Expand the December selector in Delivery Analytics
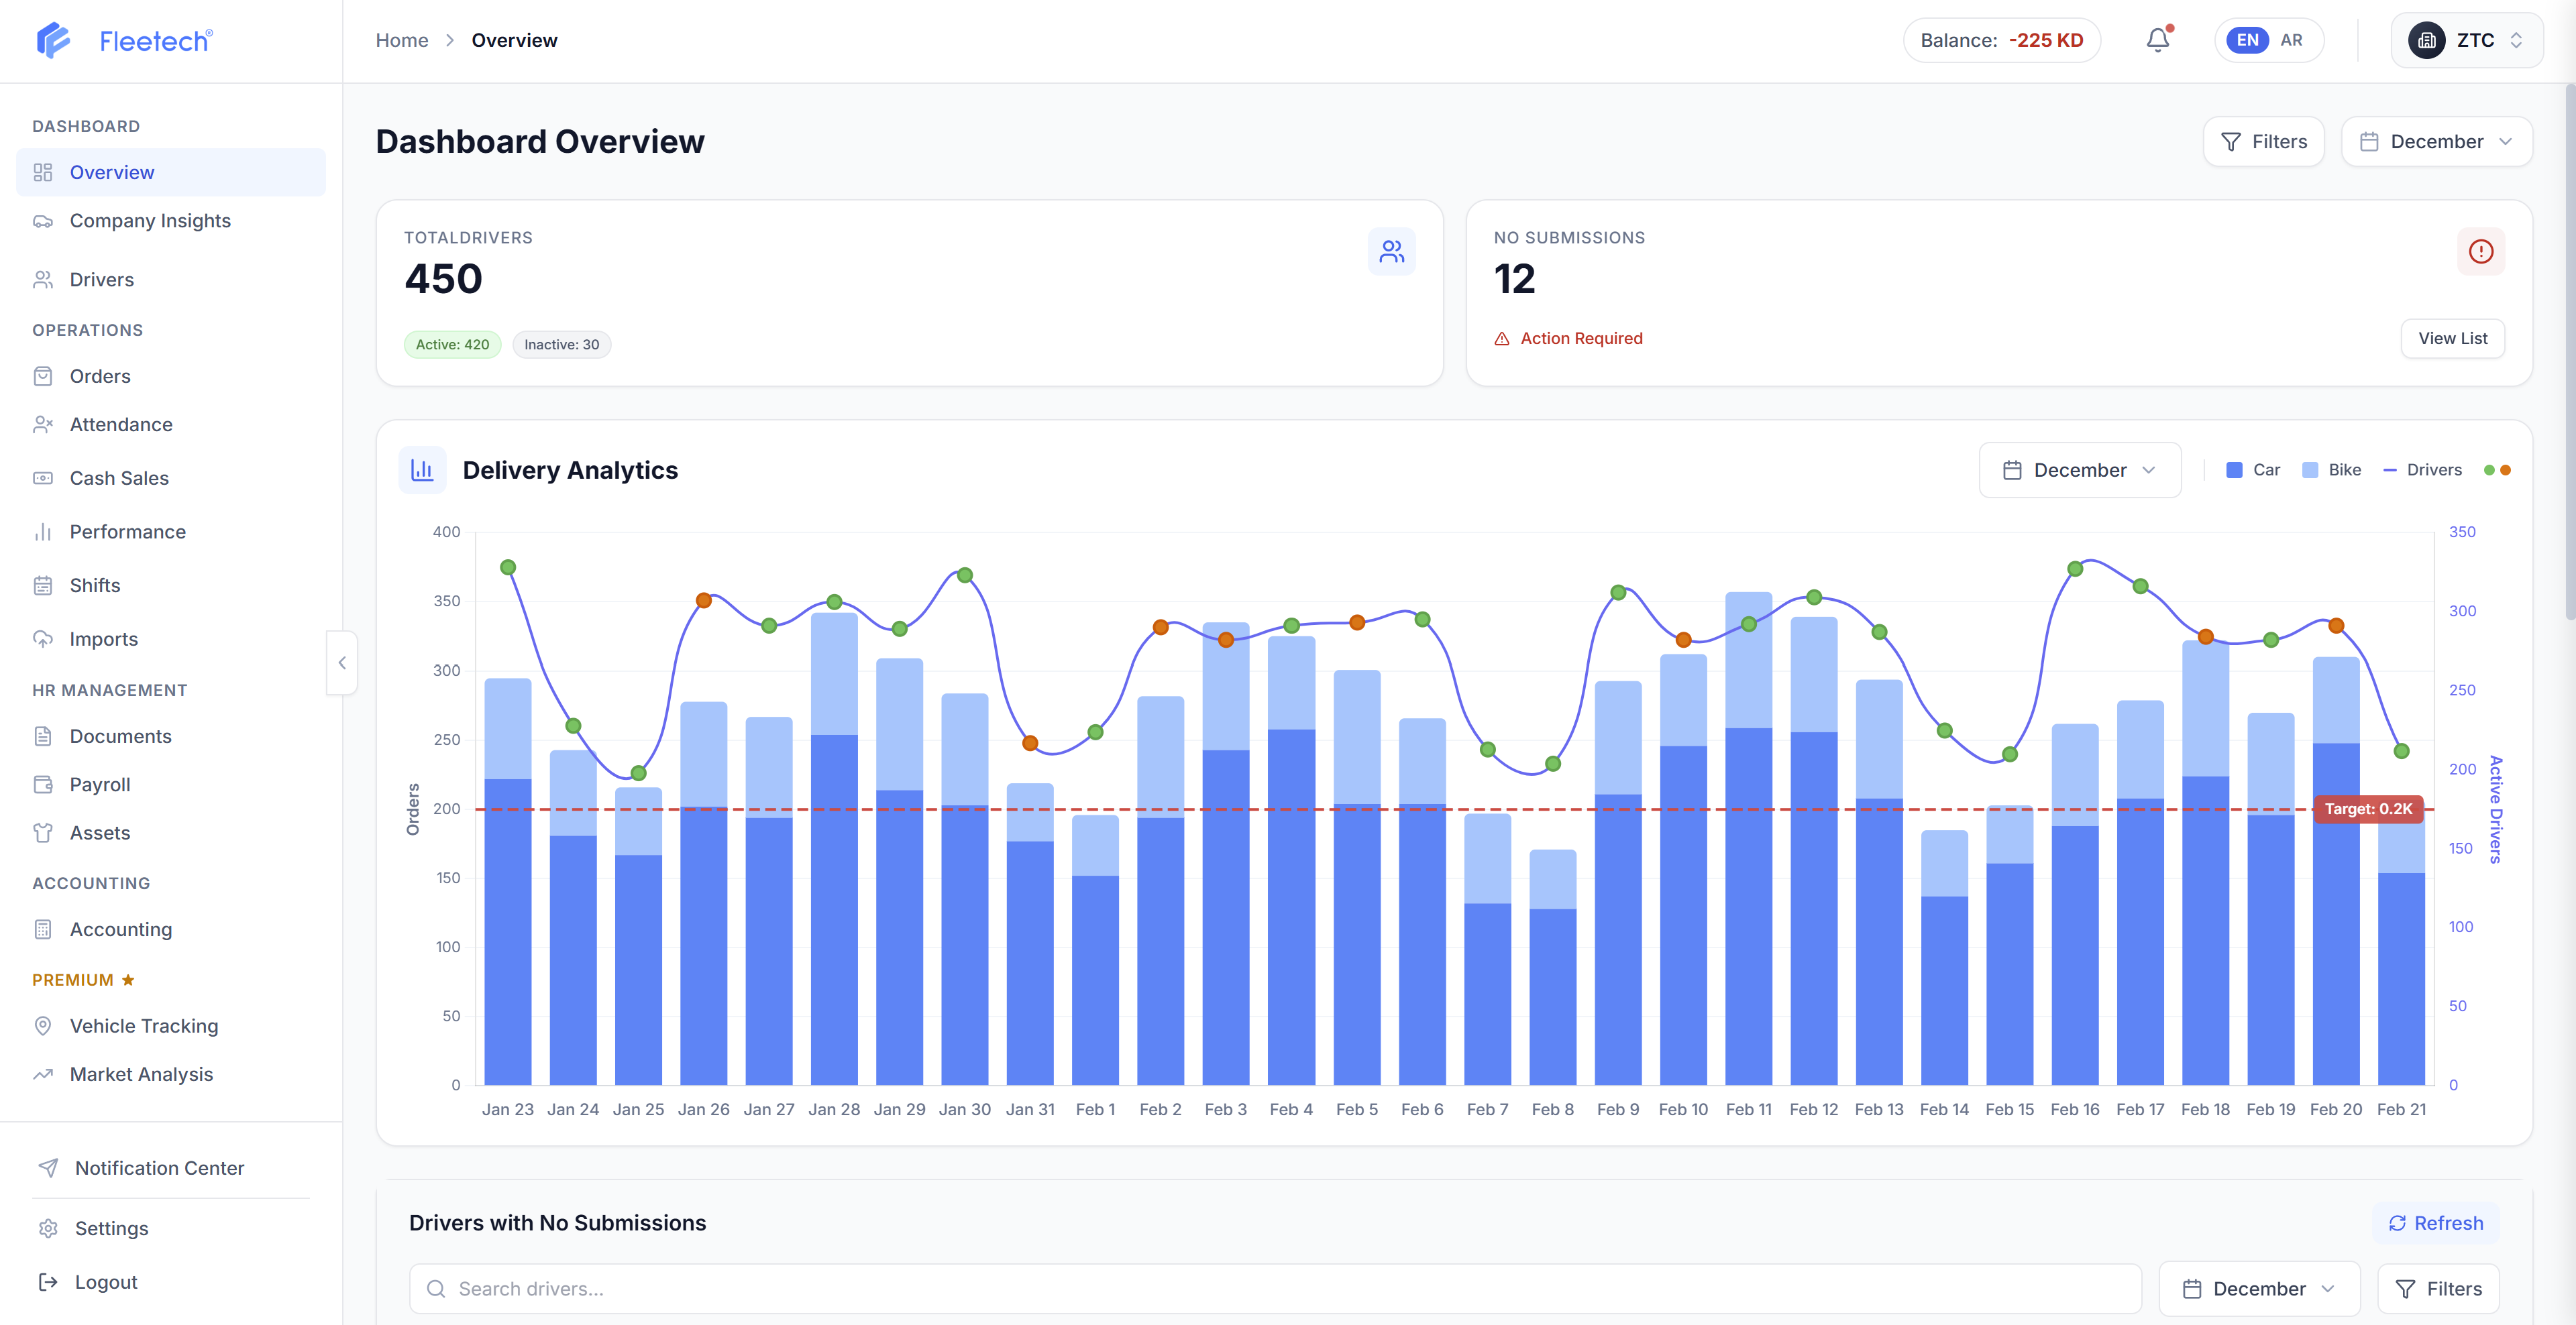Viewport: 2576px width, 1325px height. [2080, 469]
